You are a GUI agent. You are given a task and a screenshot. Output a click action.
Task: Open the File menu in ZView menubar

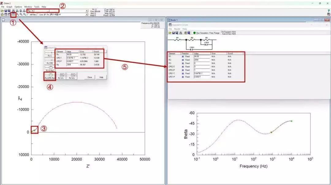coord(2,7)
